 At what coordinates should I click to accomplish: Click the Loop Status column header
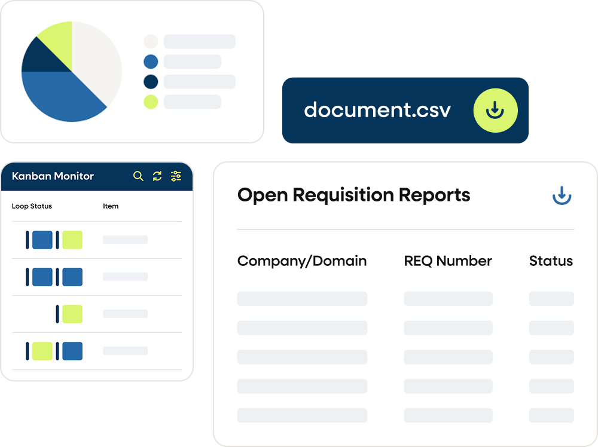pyautogui.click(x=32, y=206)
